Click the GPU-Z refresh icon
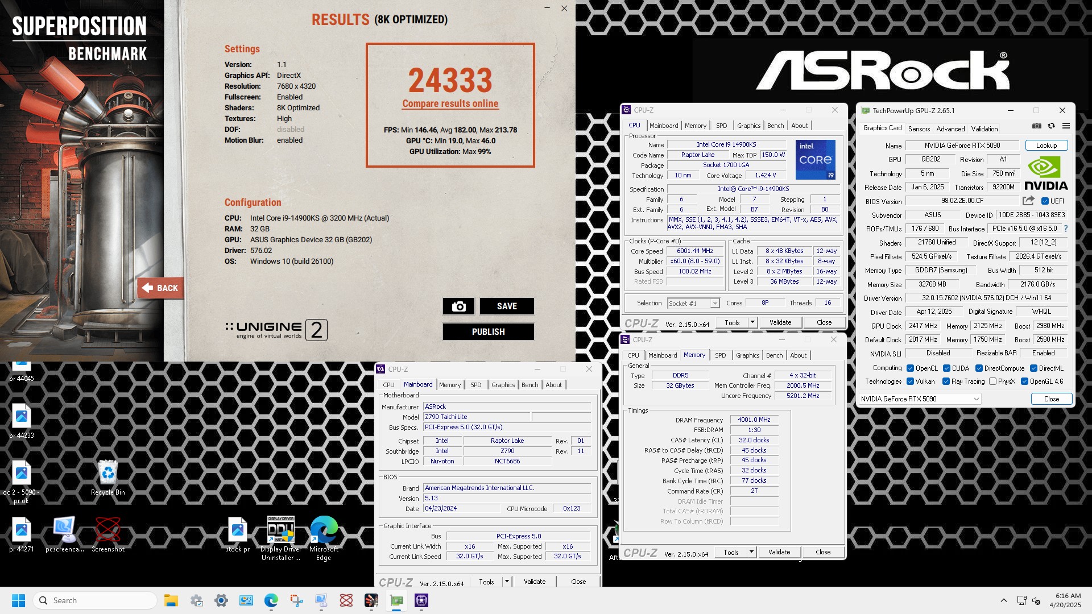This screenshot has height=614, width=1092. tap(1051, 126)
